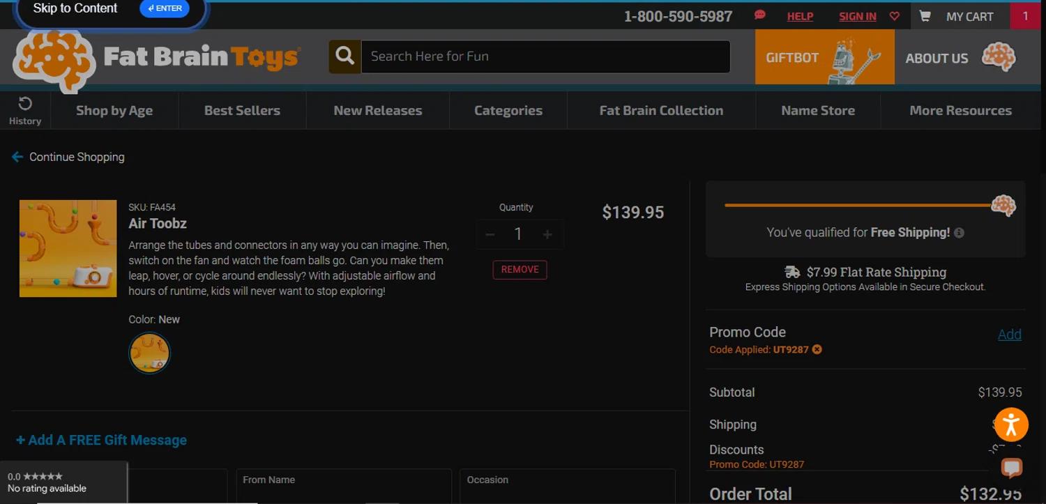Click the search magnifier icon
Screen dimensions: 1046x504
tap(344, 56)
